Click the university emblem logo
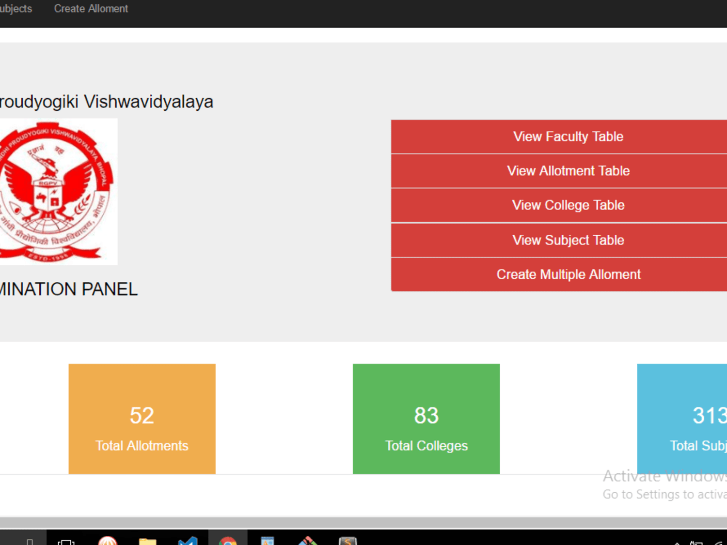 pos(58,192)
